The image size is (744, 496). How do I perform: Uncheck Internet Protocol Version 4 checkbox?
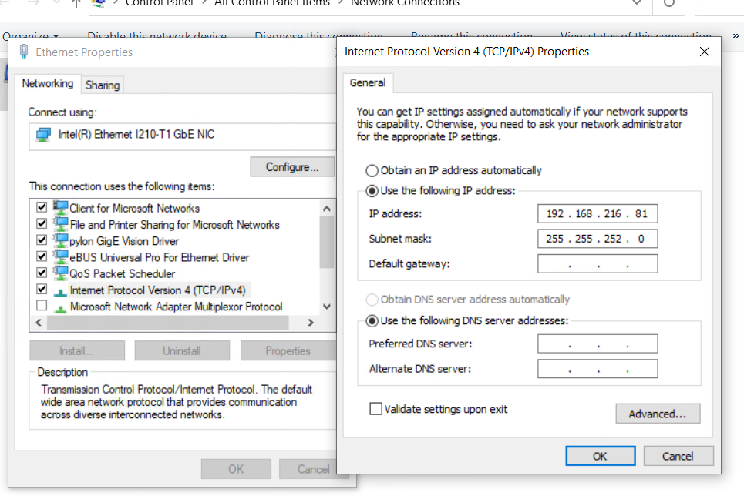point(42,289)
